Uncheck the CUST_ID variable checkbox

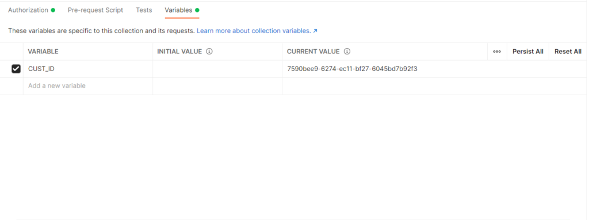(16, 69)
